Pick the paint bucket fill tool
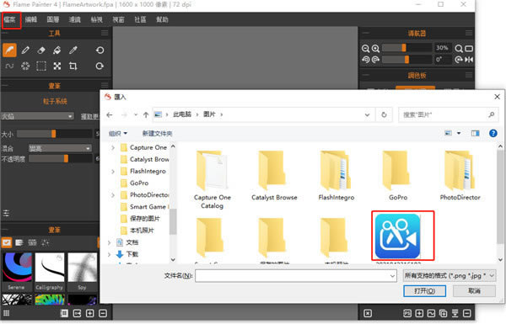The image size is (506, 324). pyautogui.click(x=57, y=50)
